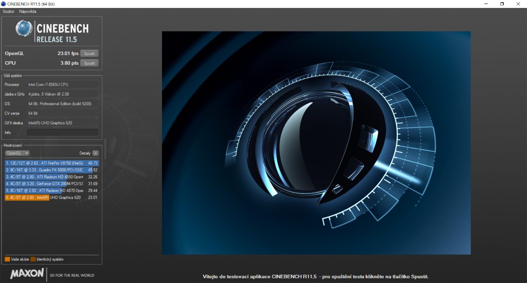The image size is (527, 283).
Task: Start the CPU test with Spustit
Action: pyautogui.click(x=89, y=63)
